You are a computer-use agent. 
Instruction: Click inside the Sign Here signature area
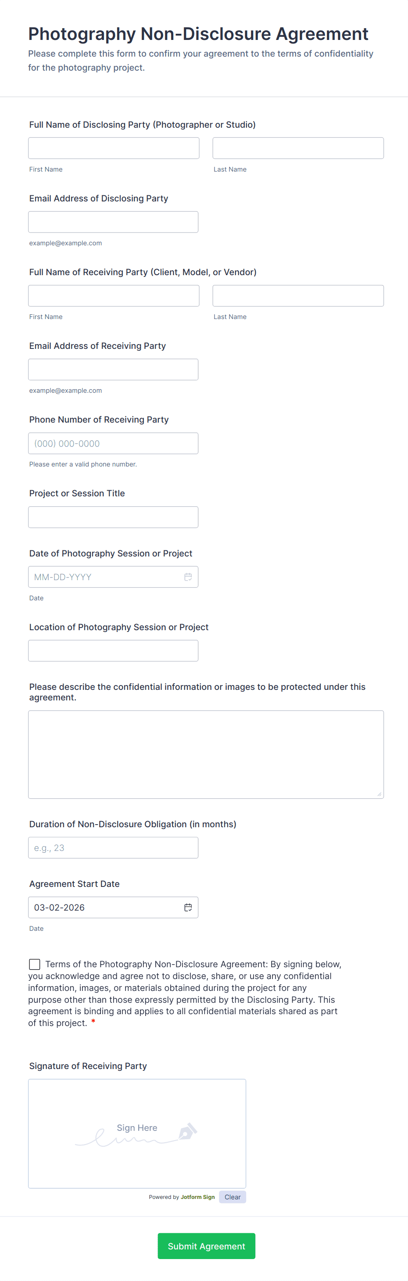coord(137,1133)
